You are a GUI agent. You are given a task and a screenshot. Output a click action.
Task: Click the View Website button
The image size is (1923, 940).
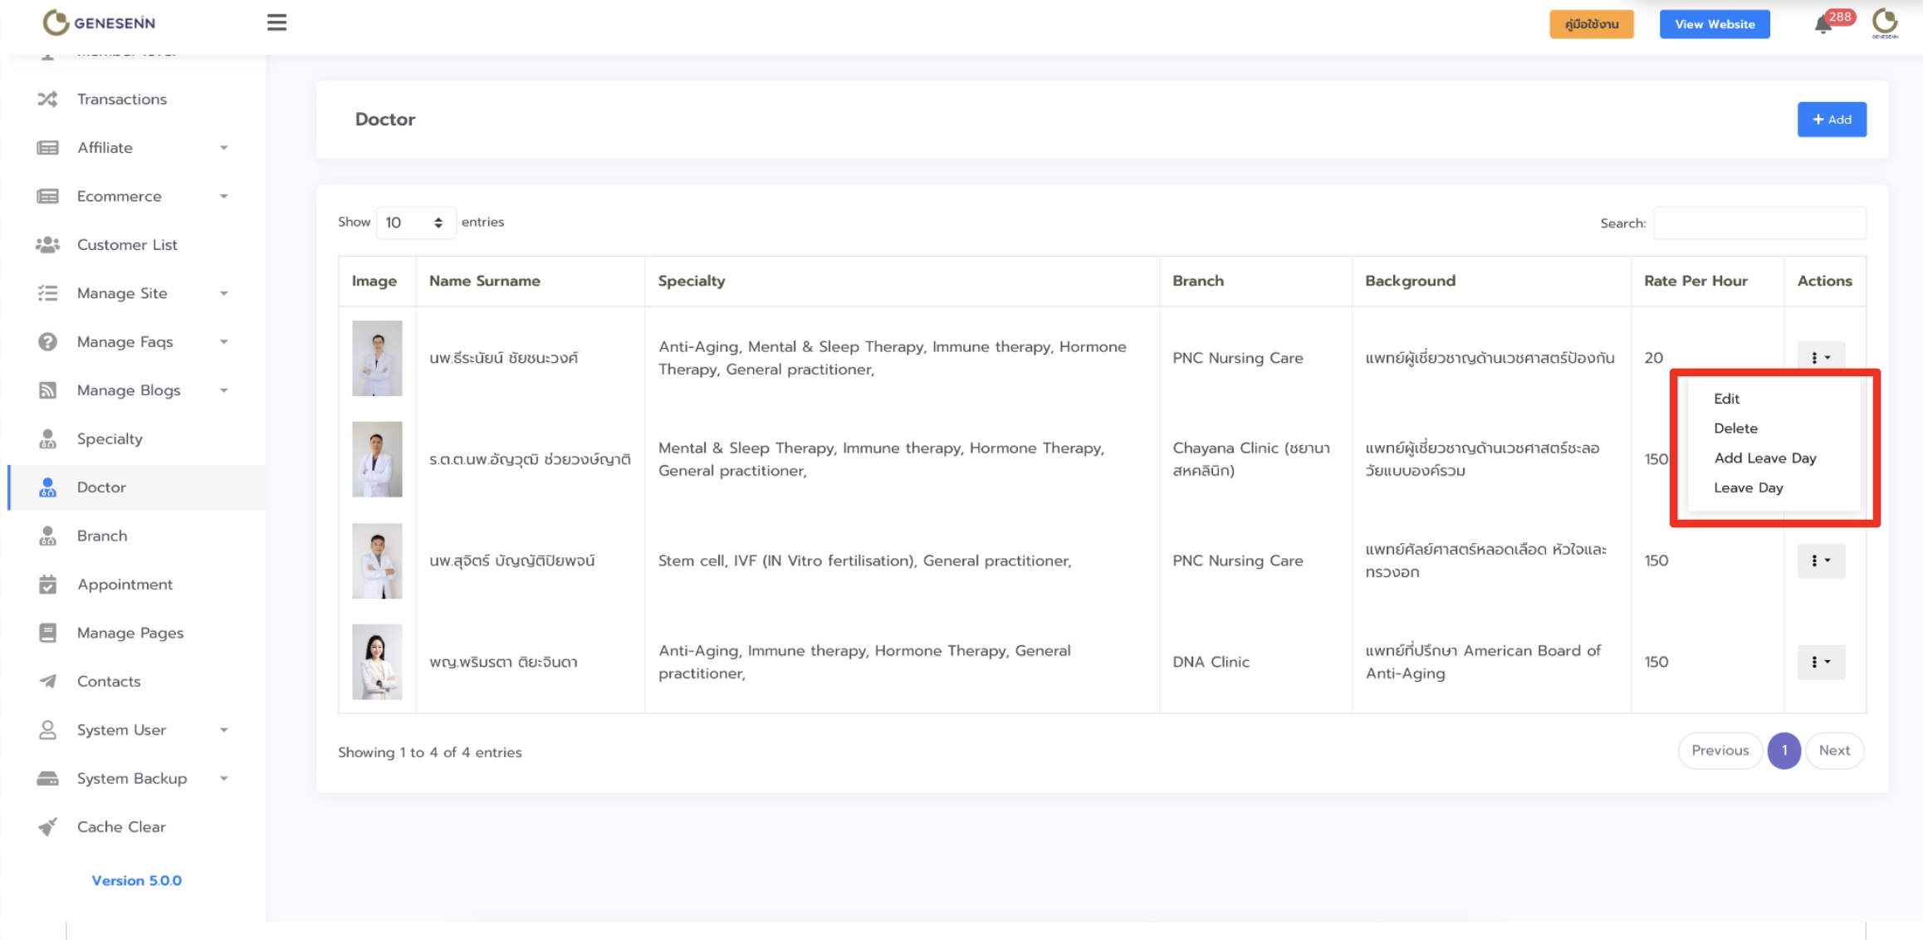(1714, 24)
